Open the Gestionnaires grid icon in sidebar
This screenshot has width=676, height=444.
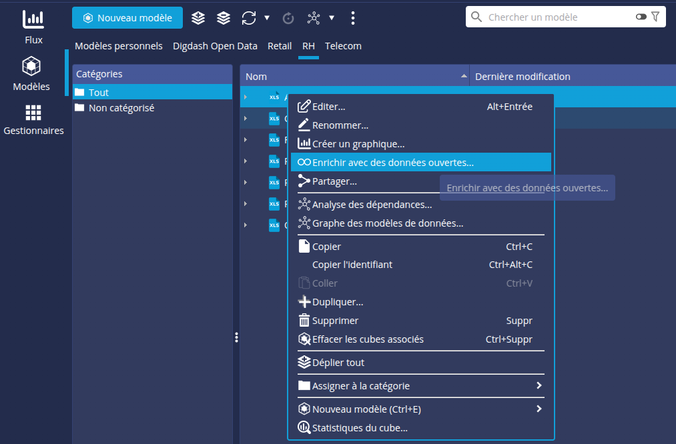(33, 119)
